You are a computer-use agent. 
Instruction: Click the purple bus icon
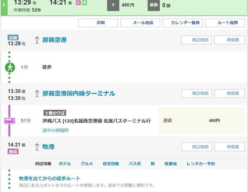10,121
